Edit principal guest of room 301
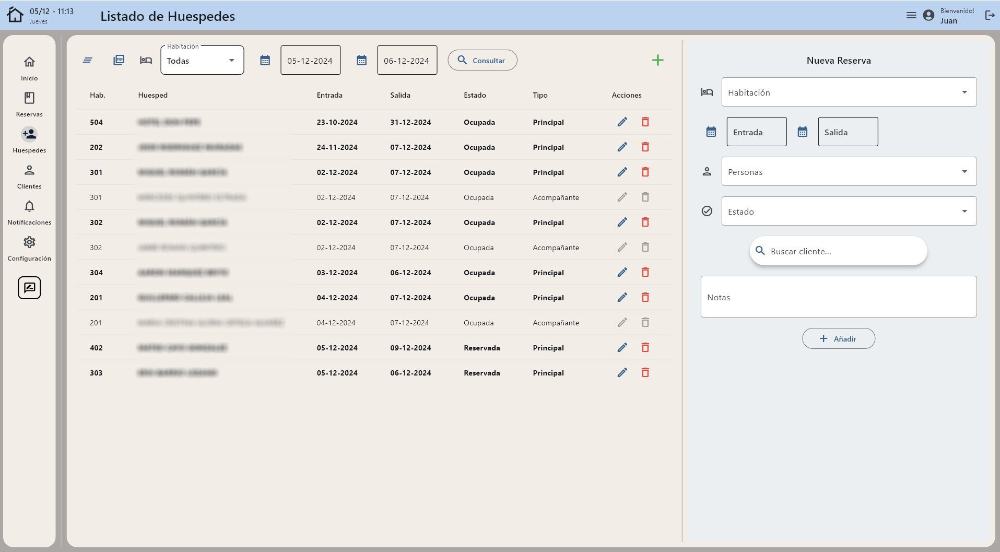This screenshot has width=1000, height=552. [x=622, y=172]
